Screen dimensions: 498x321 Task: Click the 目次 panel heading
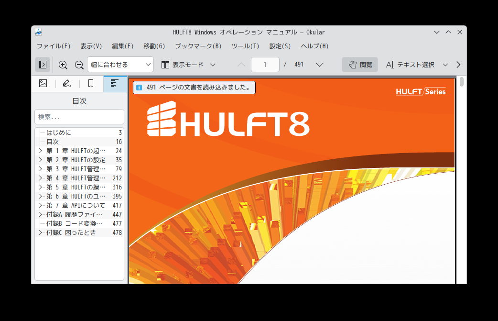(x=79, y=101)
